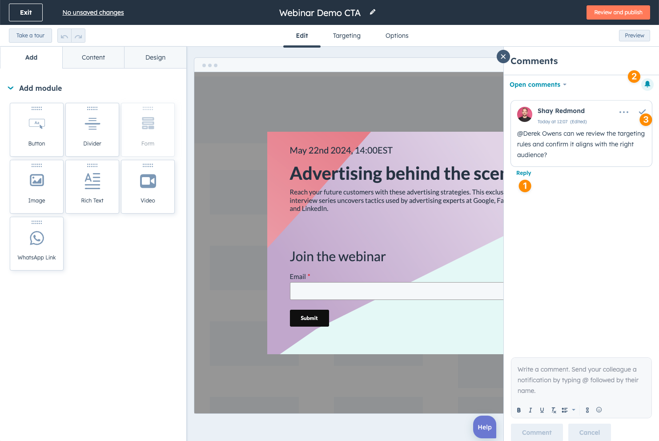This screenshot has width=659, height=441.
Task: Open the three-dots menu on Shay Redmond's comment
Action: [x=623, y=112]
